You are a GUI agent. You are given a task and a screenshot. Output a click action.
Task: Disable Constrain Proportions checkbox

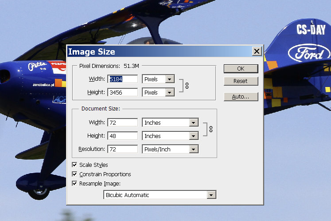[x=74, y=174]
